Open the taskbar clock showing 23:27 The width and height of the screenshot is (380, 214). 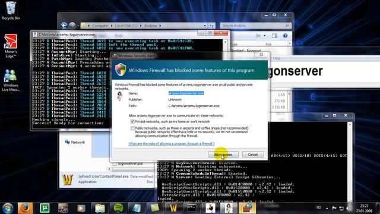[x=364, y=209]
